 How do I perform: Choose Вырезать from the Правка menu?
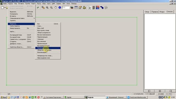pos(21,12)
